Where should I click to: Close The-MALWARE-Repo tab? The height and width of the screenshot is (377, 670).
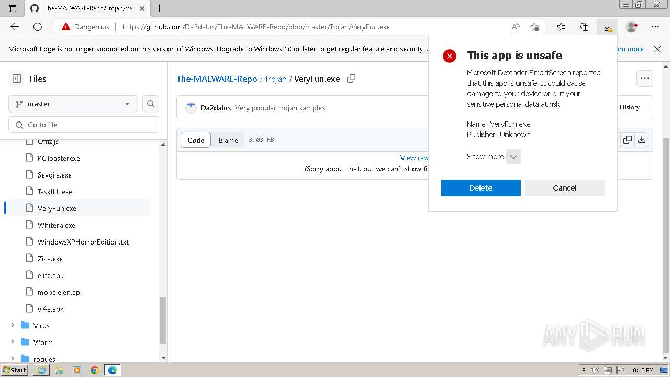coord(142,8)
